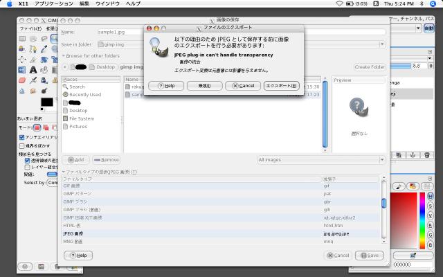Viewport: 443px width, 277px height.
Task: Open the Save in folder dropdown arrow
Action: (382, 44)
